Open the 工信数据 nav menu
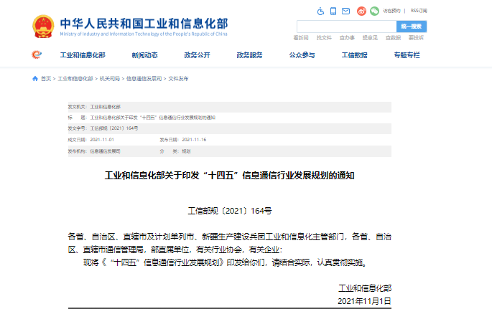Image resolution: width=492 pixels, height=309 pixels. (x=354, y=55)
